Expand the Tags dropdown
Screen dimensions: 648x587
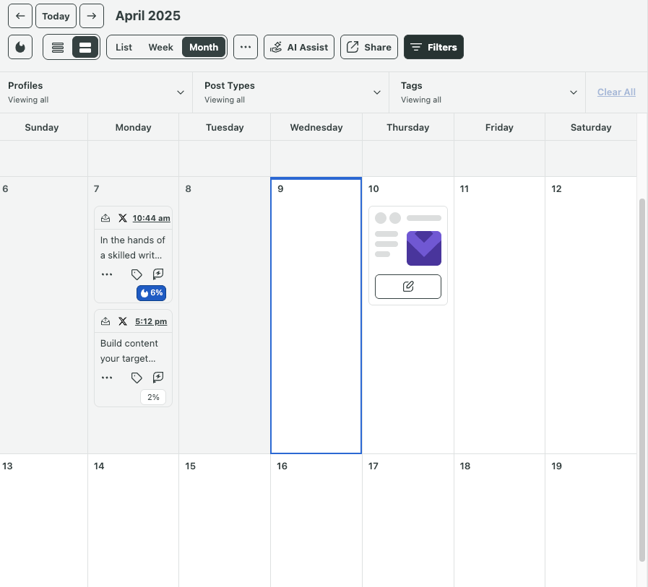click(573, 92)
